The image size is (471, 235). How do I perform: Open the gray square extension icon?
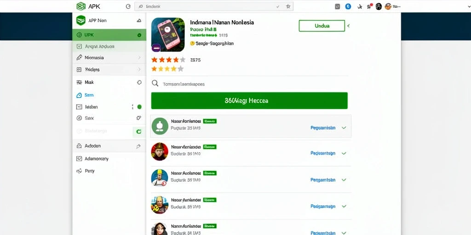[338, 6]
